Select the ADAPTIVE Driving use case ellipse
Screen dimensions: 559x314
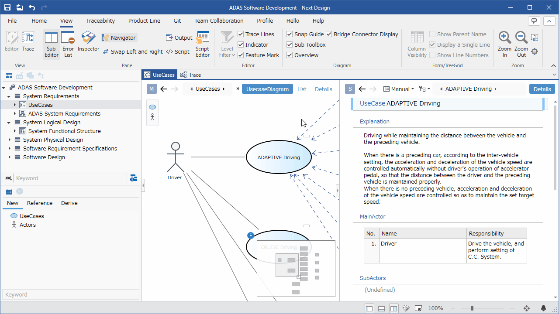click(279, 157)
